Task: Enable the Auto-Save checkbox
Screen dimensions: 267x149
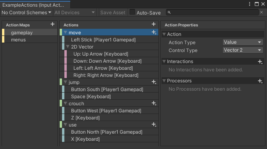Action: (132, 12)
